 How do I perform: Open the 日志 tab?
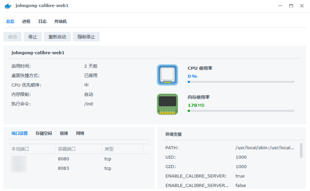42,21
